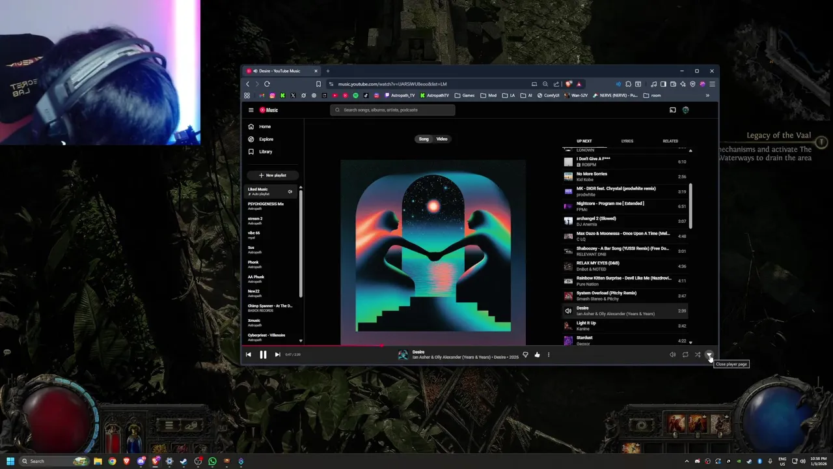Image resolution: width=833 pixels, height=469 pixels.
Task: Open the Games bookmarks folder
Action: (465, 96)
